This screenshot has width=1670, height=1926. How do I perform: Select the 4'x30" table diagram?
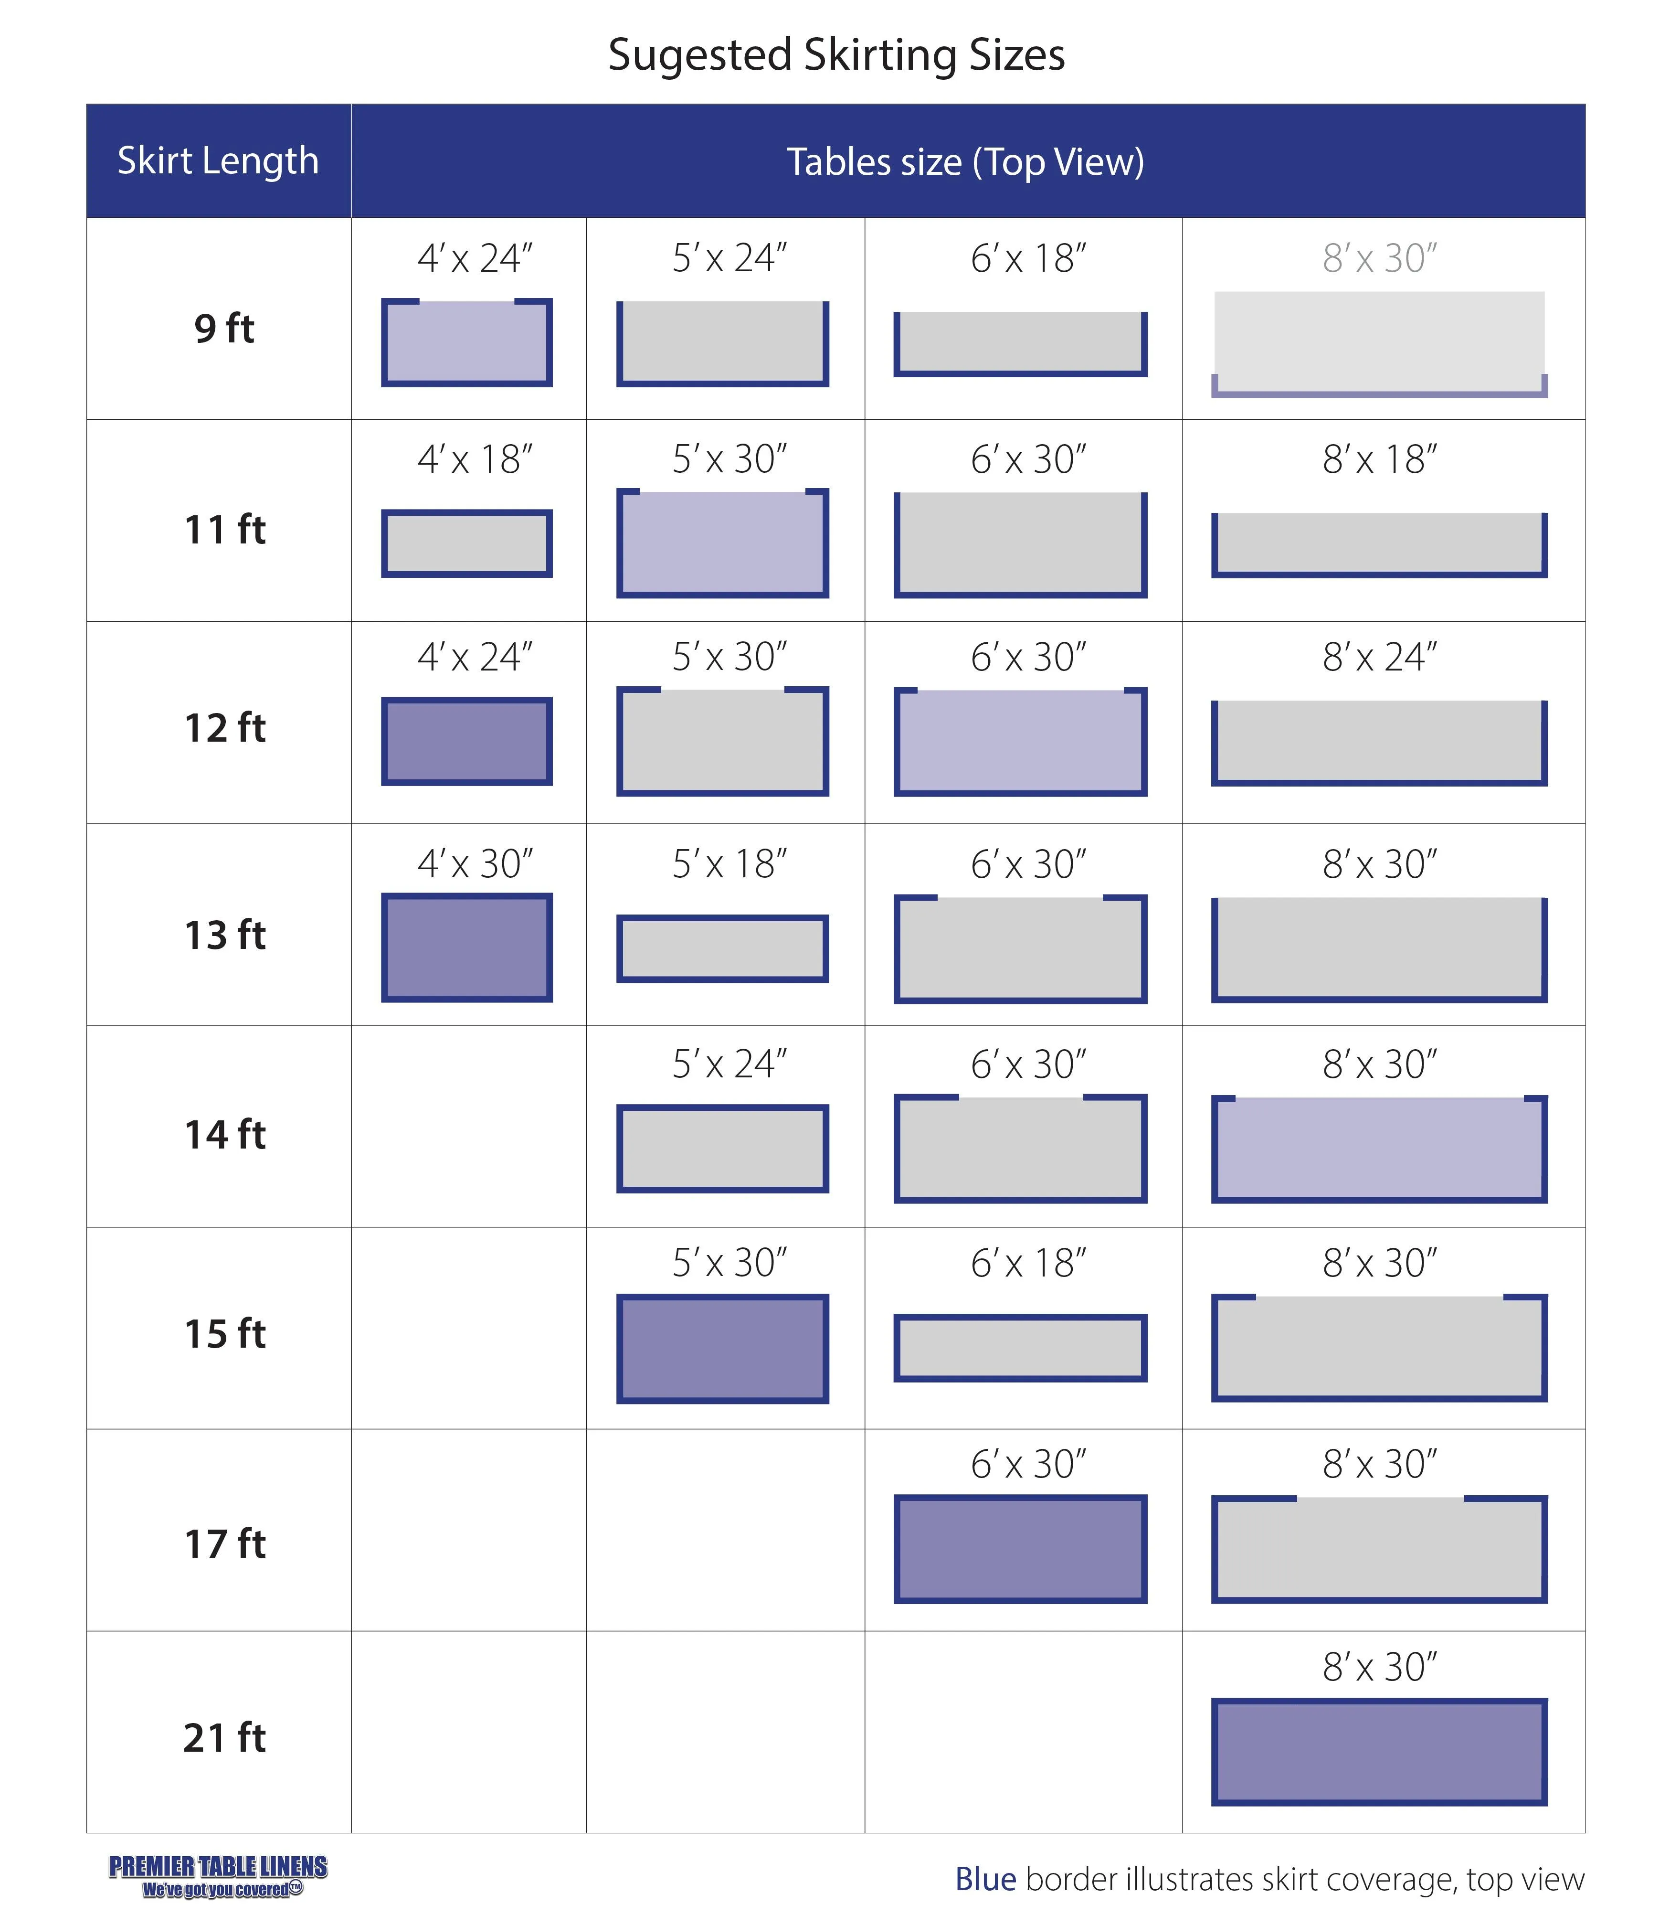(x=466, y=947)
